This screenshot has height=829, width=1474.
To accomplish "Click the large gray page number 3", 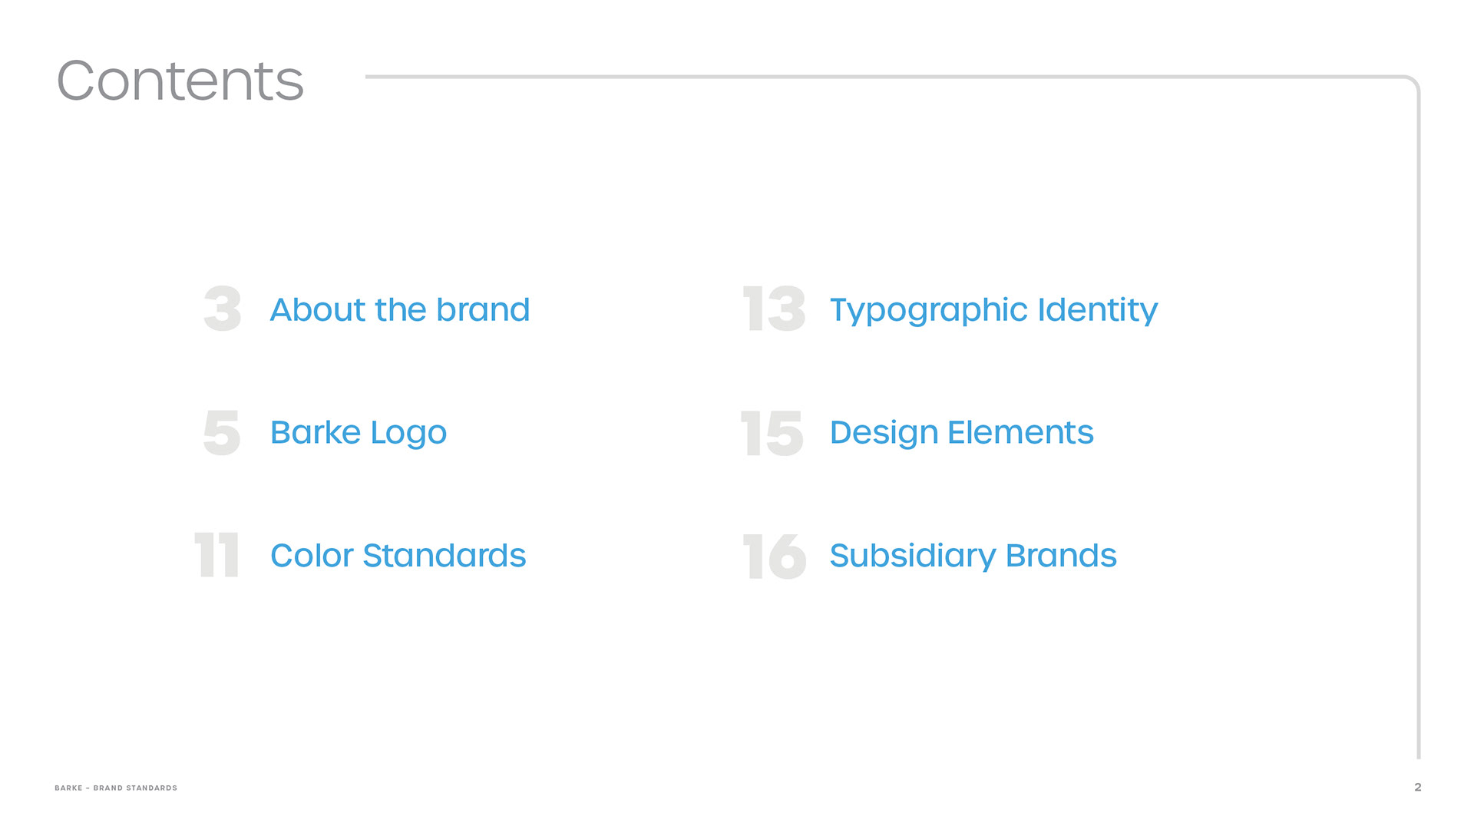I will coord(223,309).
